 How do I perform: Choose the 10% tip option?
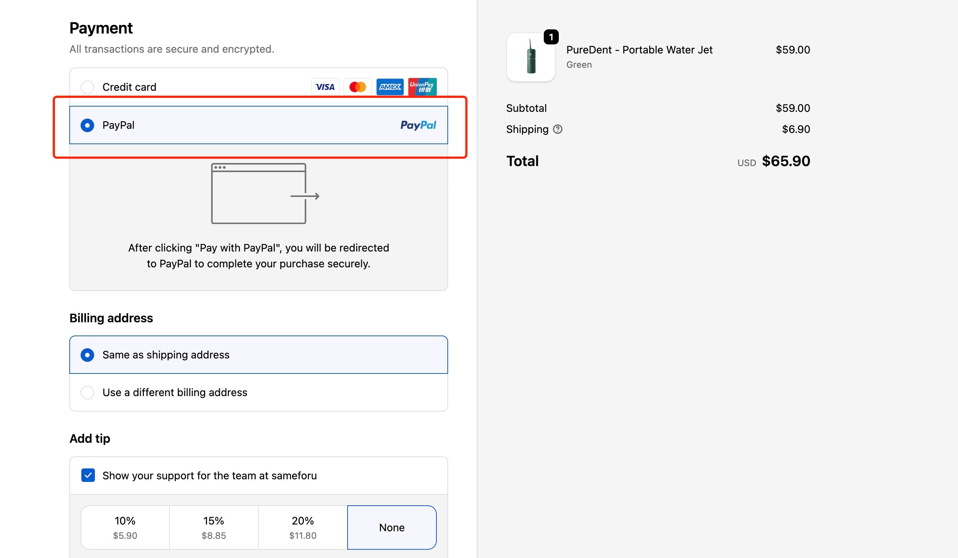coord(125,527)
